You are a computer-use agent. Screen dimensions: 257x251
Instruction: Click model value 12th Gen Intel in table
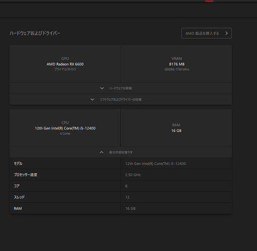coord(156,164)
